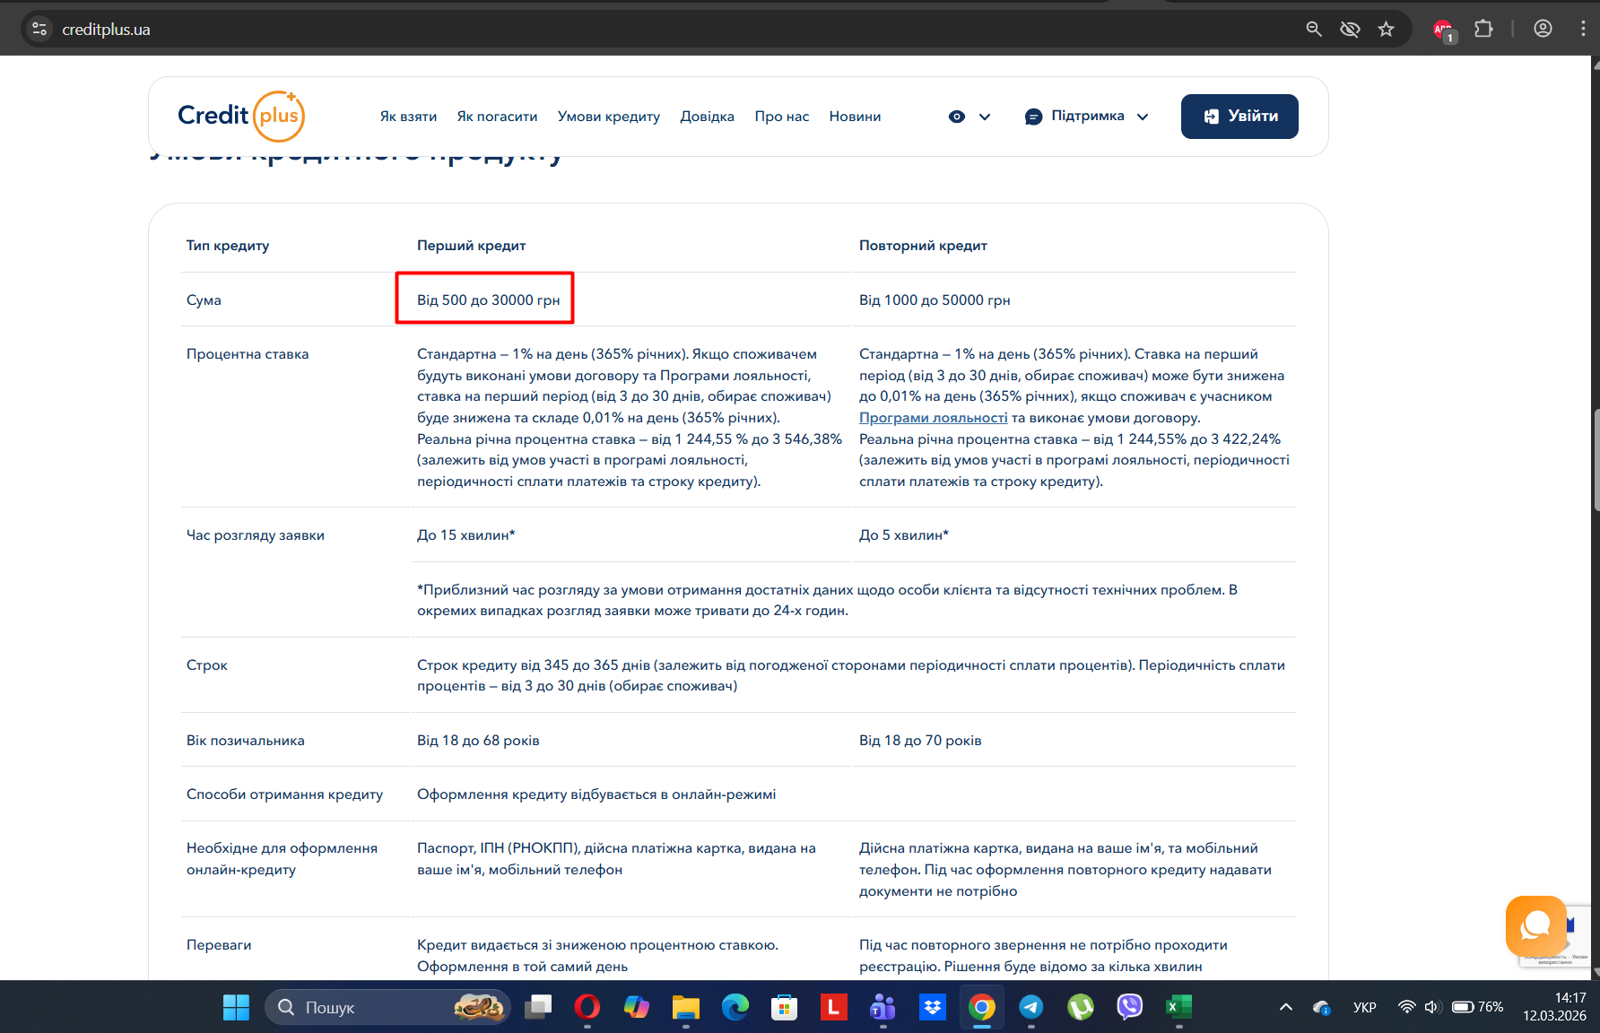Open Dropbox from the taskbar
The width and height of the screenshot is (1600, 1033).
click(933, 1007)
